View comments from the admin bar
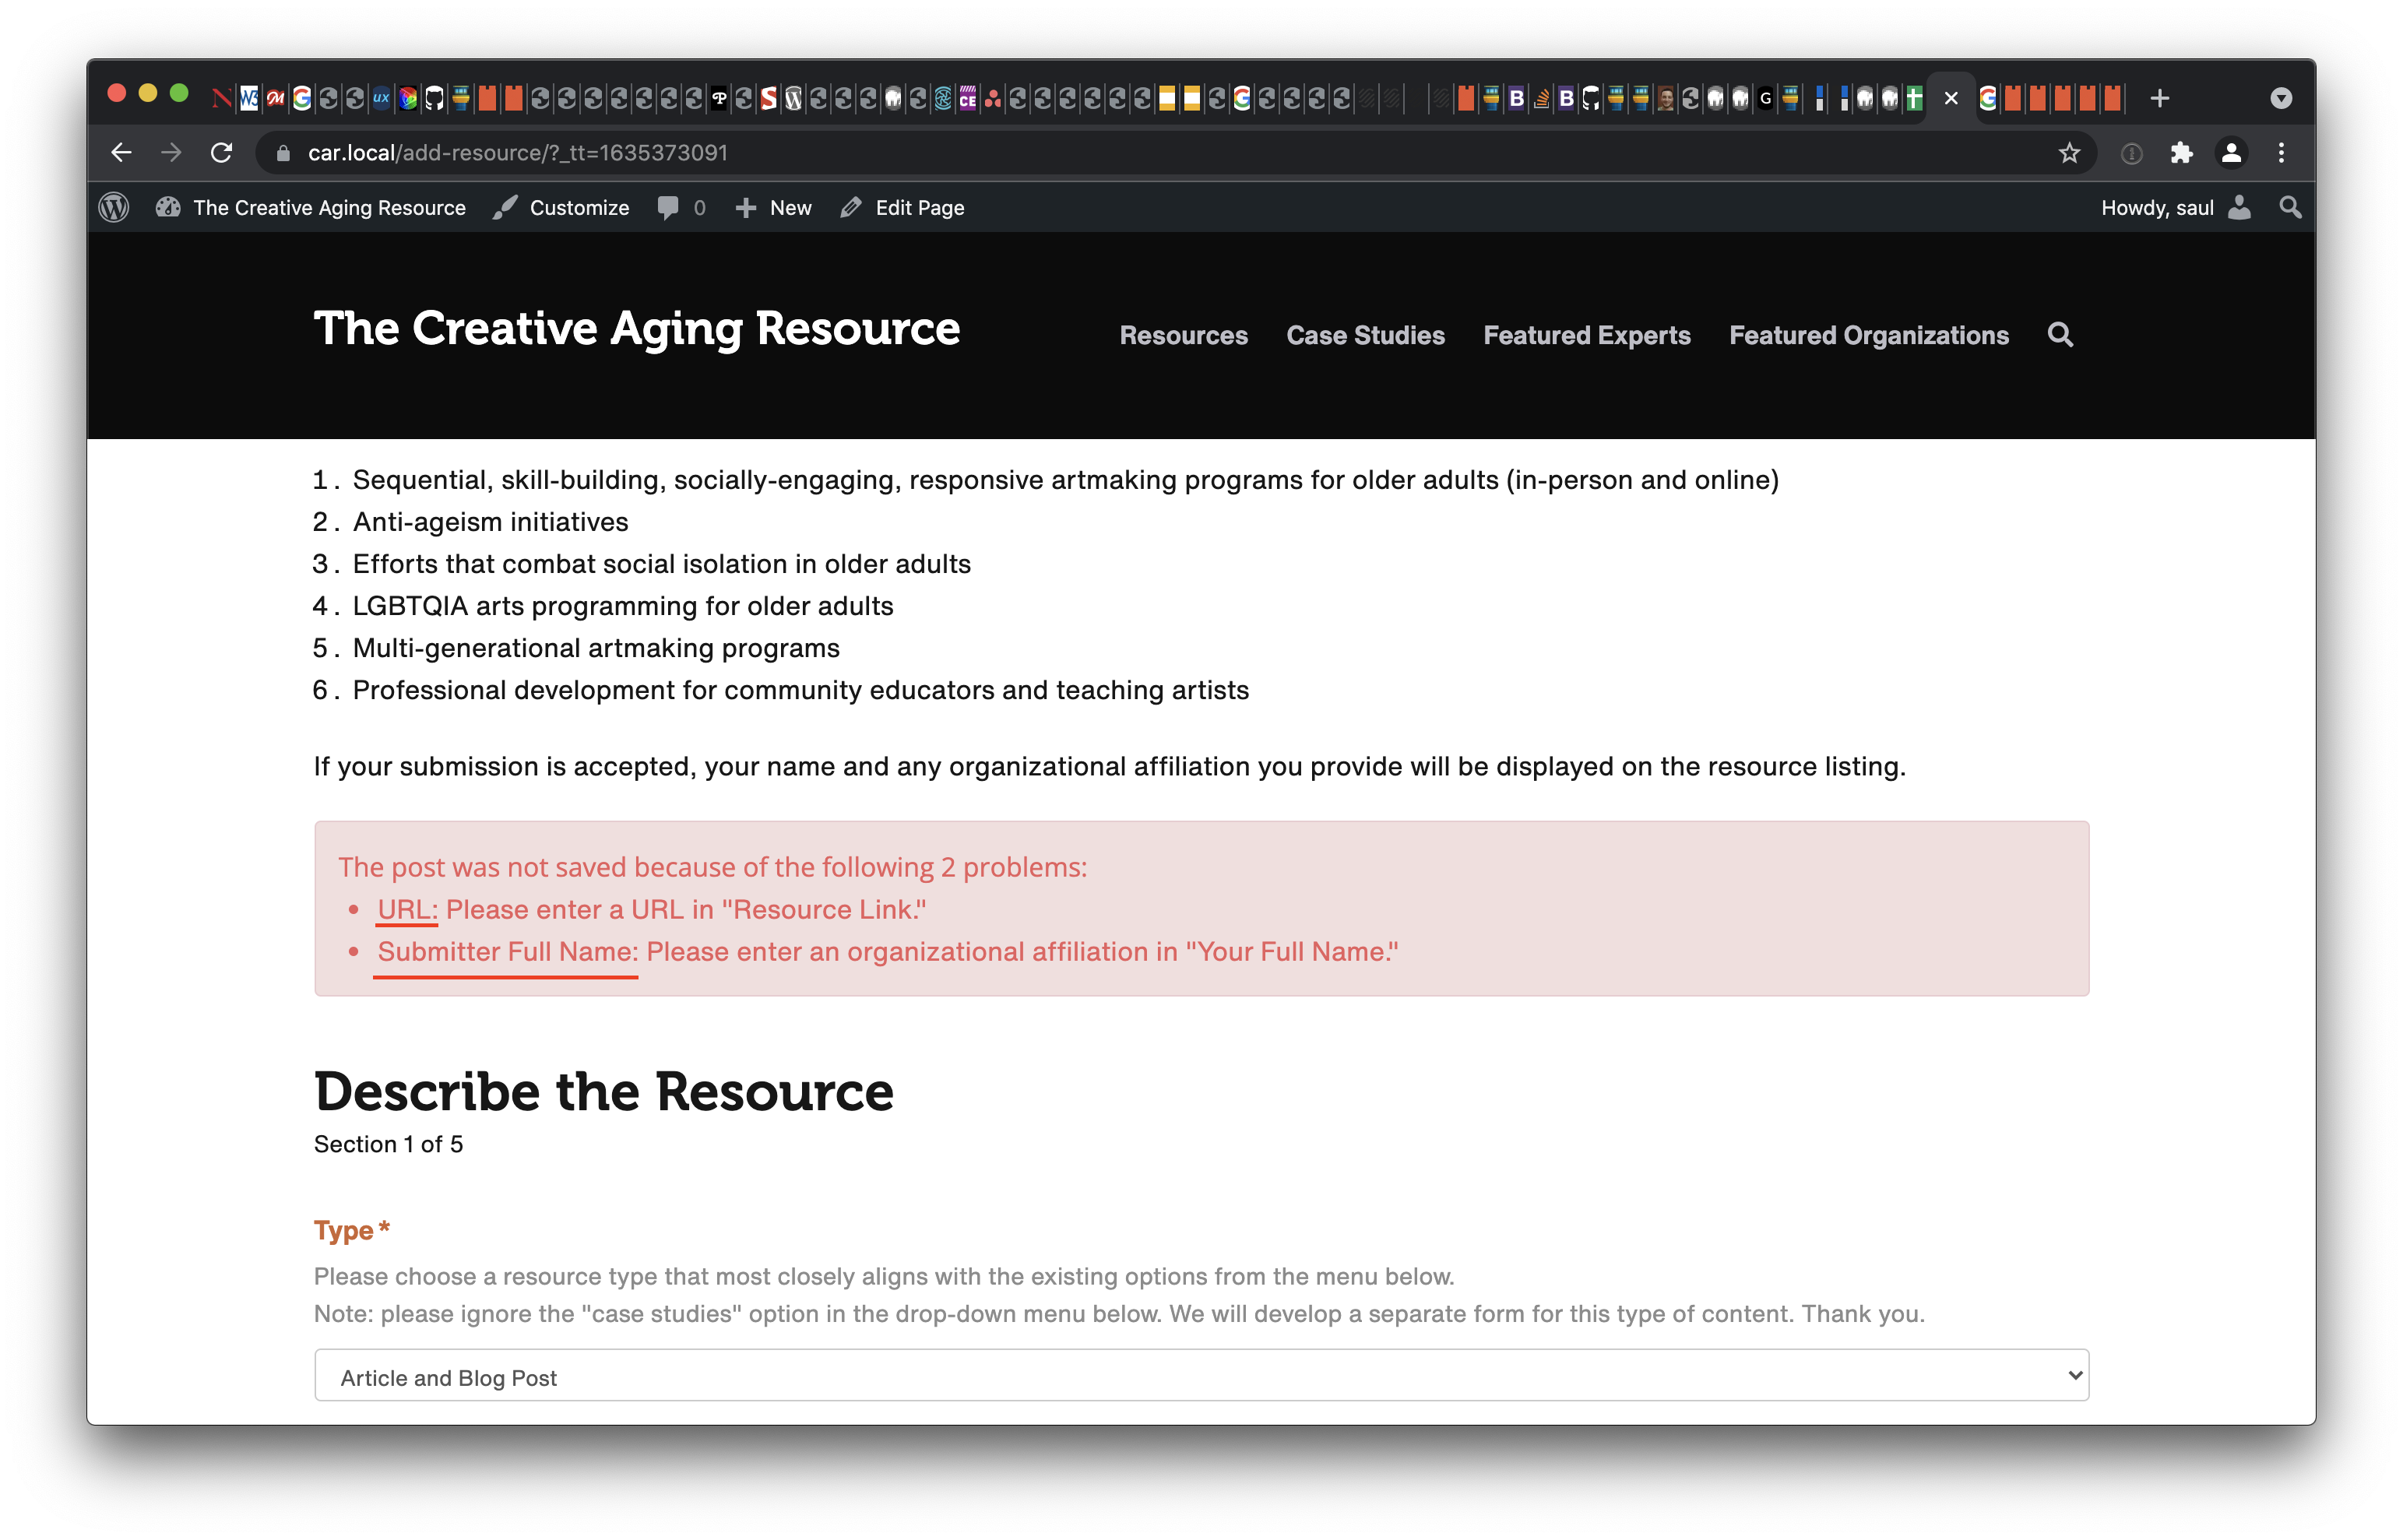Viewport: 2403px width, 1540px height. click(681, 207)
